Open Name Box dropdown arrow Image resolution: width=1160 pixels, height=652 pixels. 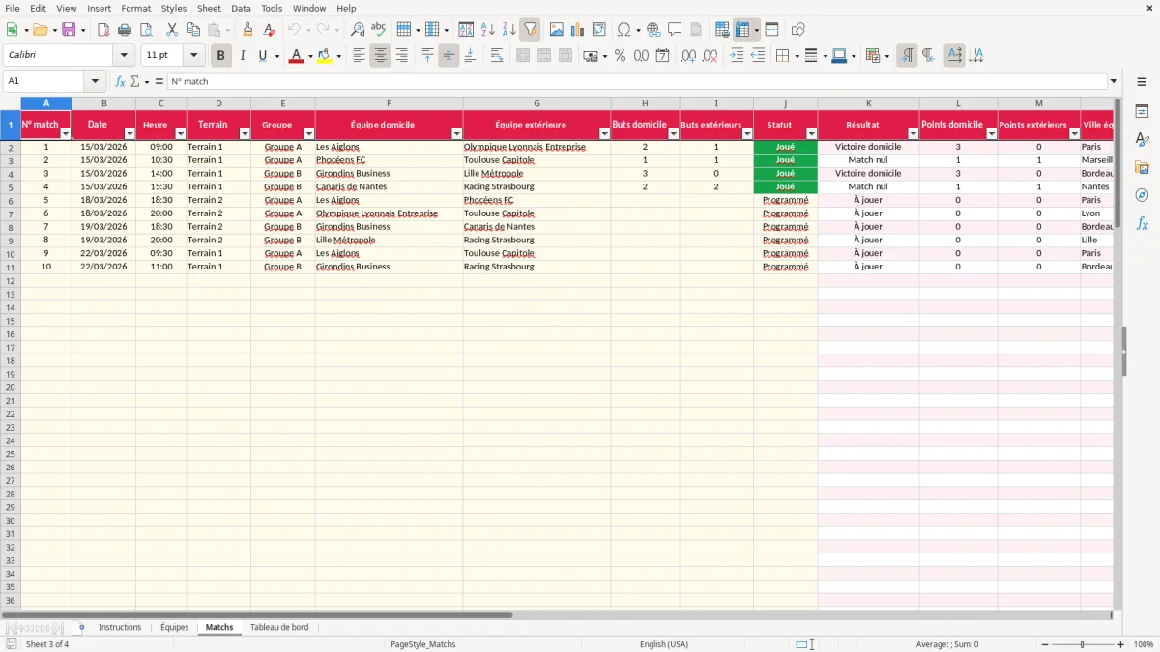pyautogui.click(x=95, y=81)
